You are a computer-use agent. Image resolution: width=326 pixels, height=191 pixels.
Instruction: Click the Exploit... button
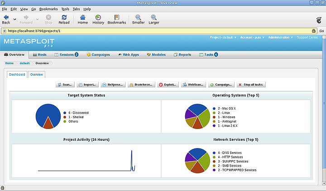pyautogui.click(x=168, y=85)
